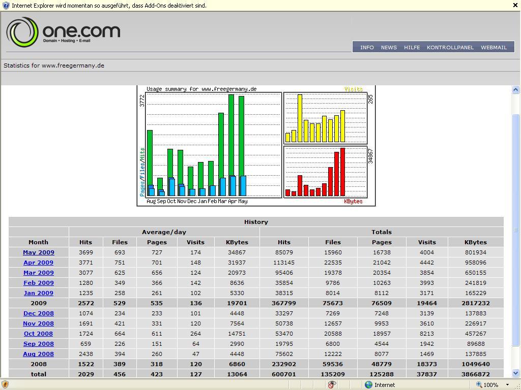Click the scroll down arrow of the page scrollbar
This screenshot has height=390, width=521.
515,373
